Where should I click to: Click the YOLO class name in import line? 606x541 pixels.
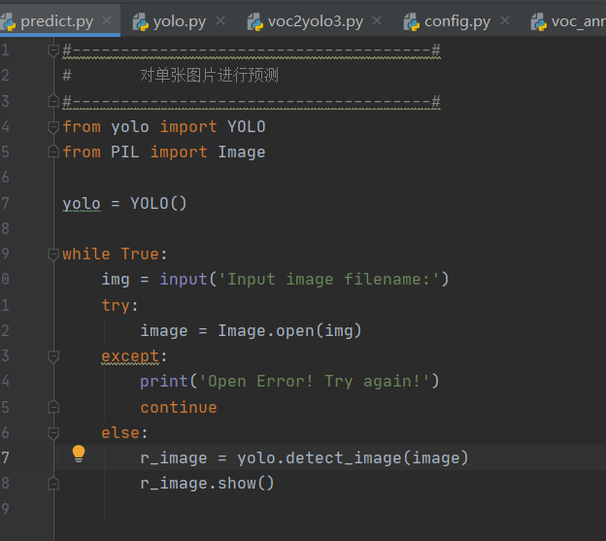coord(246,126)
